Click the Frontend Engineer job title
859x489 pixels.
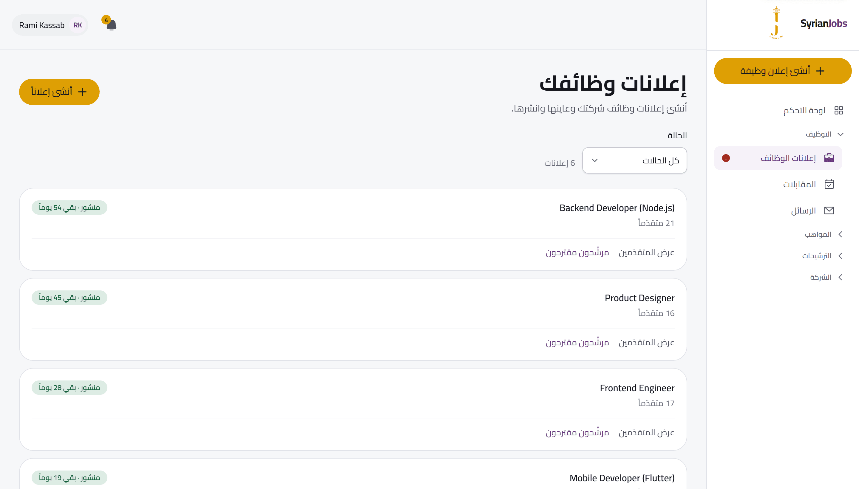[x=637, y=388]
